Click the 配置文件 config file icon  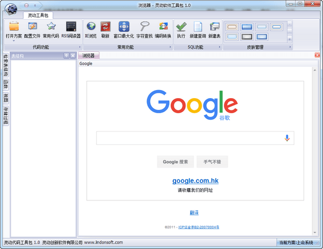click(32, 26)
